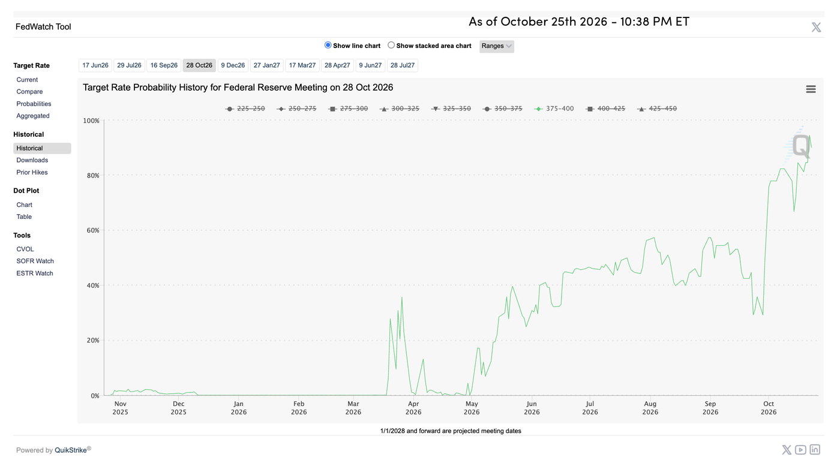Toggle the 350-375 legend series
840x463 pixels.
(x=503, y=109)
